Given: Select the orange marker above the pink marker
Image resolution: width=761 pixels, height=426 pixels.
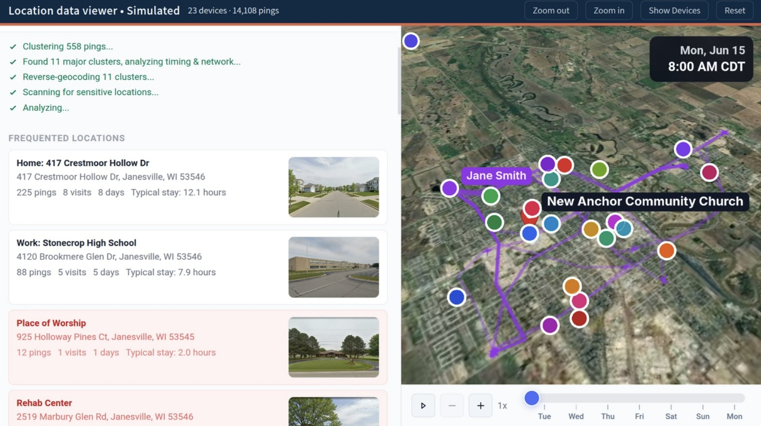Looking at the screenshot, I should point(572,286).
